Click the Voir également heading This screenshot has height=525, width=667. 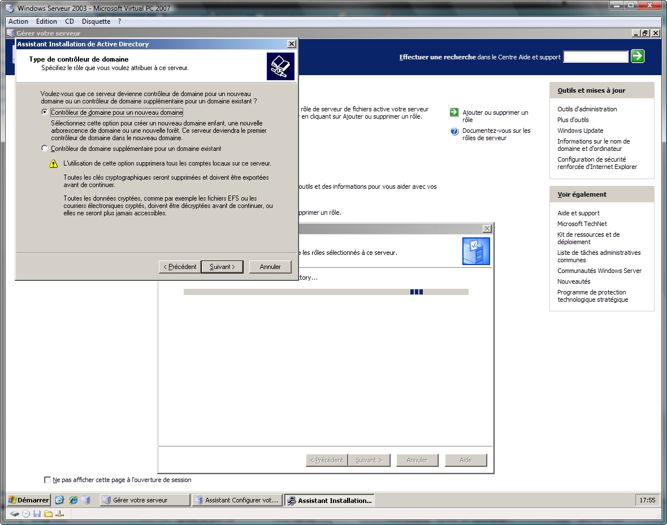coord(582,194)
